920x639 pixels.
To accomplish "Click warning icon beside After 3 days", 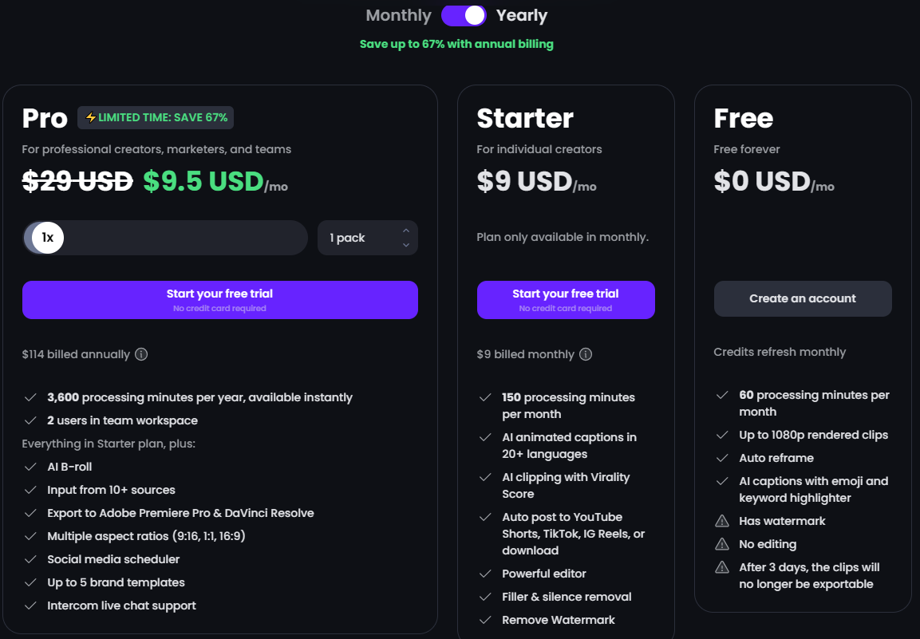I will pyautogui.click(x=722, y=567).
